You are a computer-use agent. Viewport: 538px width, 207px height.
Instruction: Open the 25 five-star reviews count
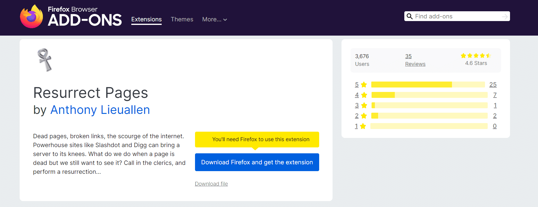tap(493, 85)
